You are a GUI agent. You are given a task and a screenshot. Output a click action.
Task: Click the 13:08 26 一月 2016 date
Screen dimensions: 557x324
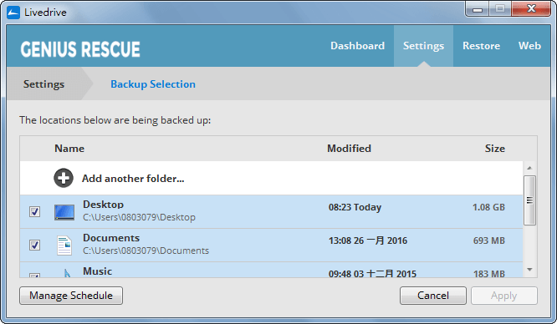tap(368, 240)
